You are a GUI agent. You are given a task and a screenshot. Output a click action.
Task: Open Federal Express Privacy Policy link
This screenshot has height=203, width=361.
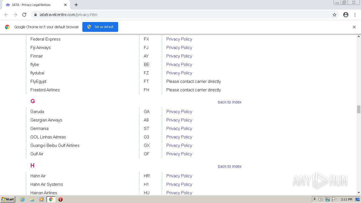pyautogui.click(x=179, y=39)
